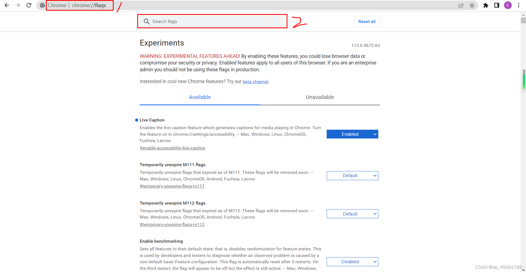Click the vertical scrollbar thumb

[523, 21]
